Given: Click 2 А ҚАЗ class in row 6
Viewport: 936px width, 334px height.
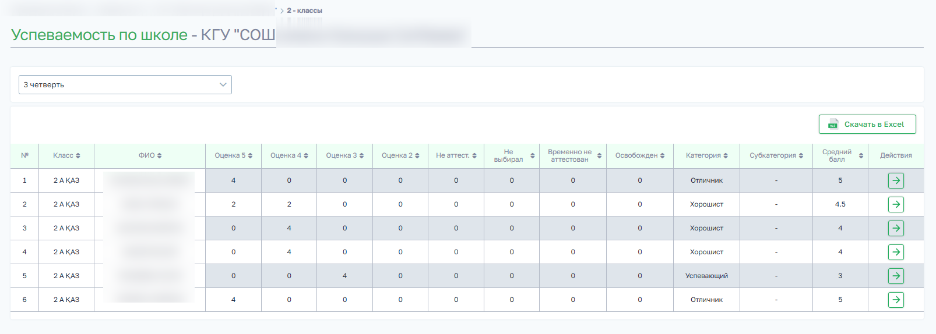Looking at the screenshot, I should tap(66, 300).
